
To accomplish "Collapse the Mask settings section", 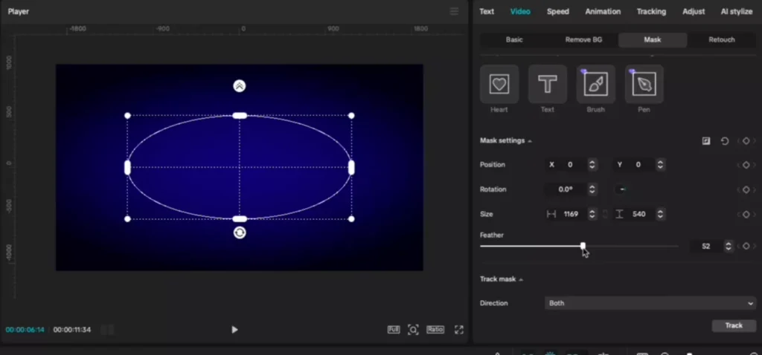I will pyautogui.click(x=530, y=141).
